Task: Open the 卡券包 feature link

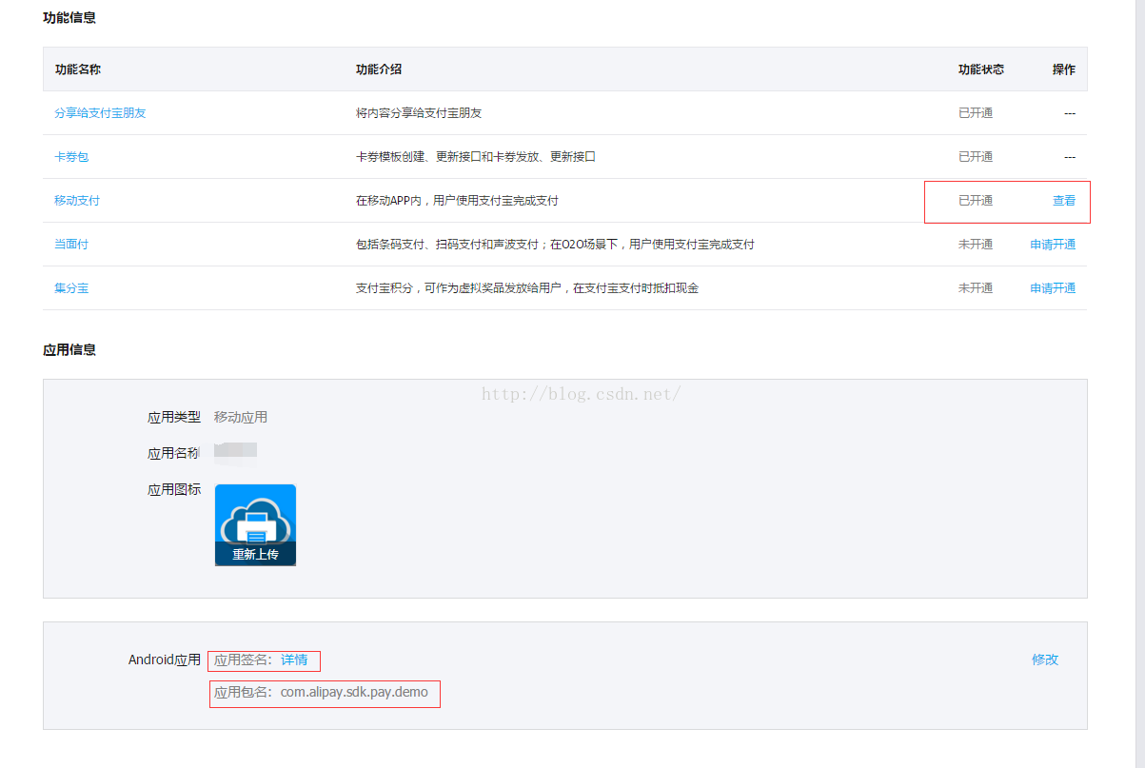Action: (71, 156)
